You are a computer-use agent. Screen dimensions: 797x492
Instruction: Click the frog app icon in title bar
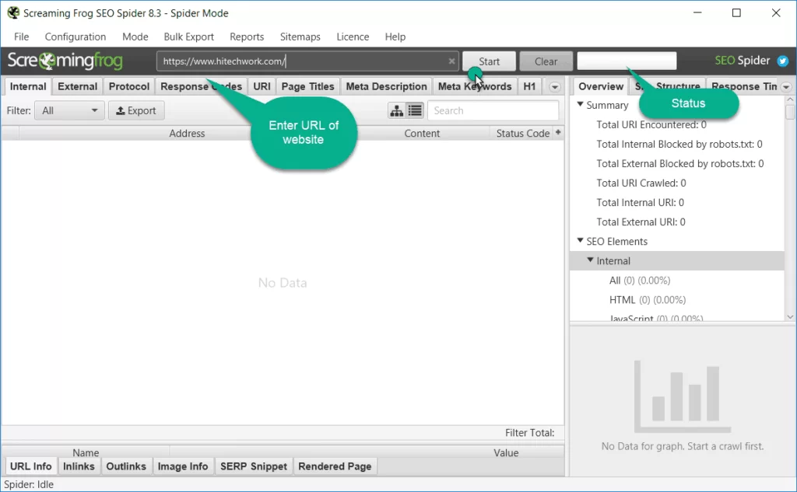pos(13,12)
